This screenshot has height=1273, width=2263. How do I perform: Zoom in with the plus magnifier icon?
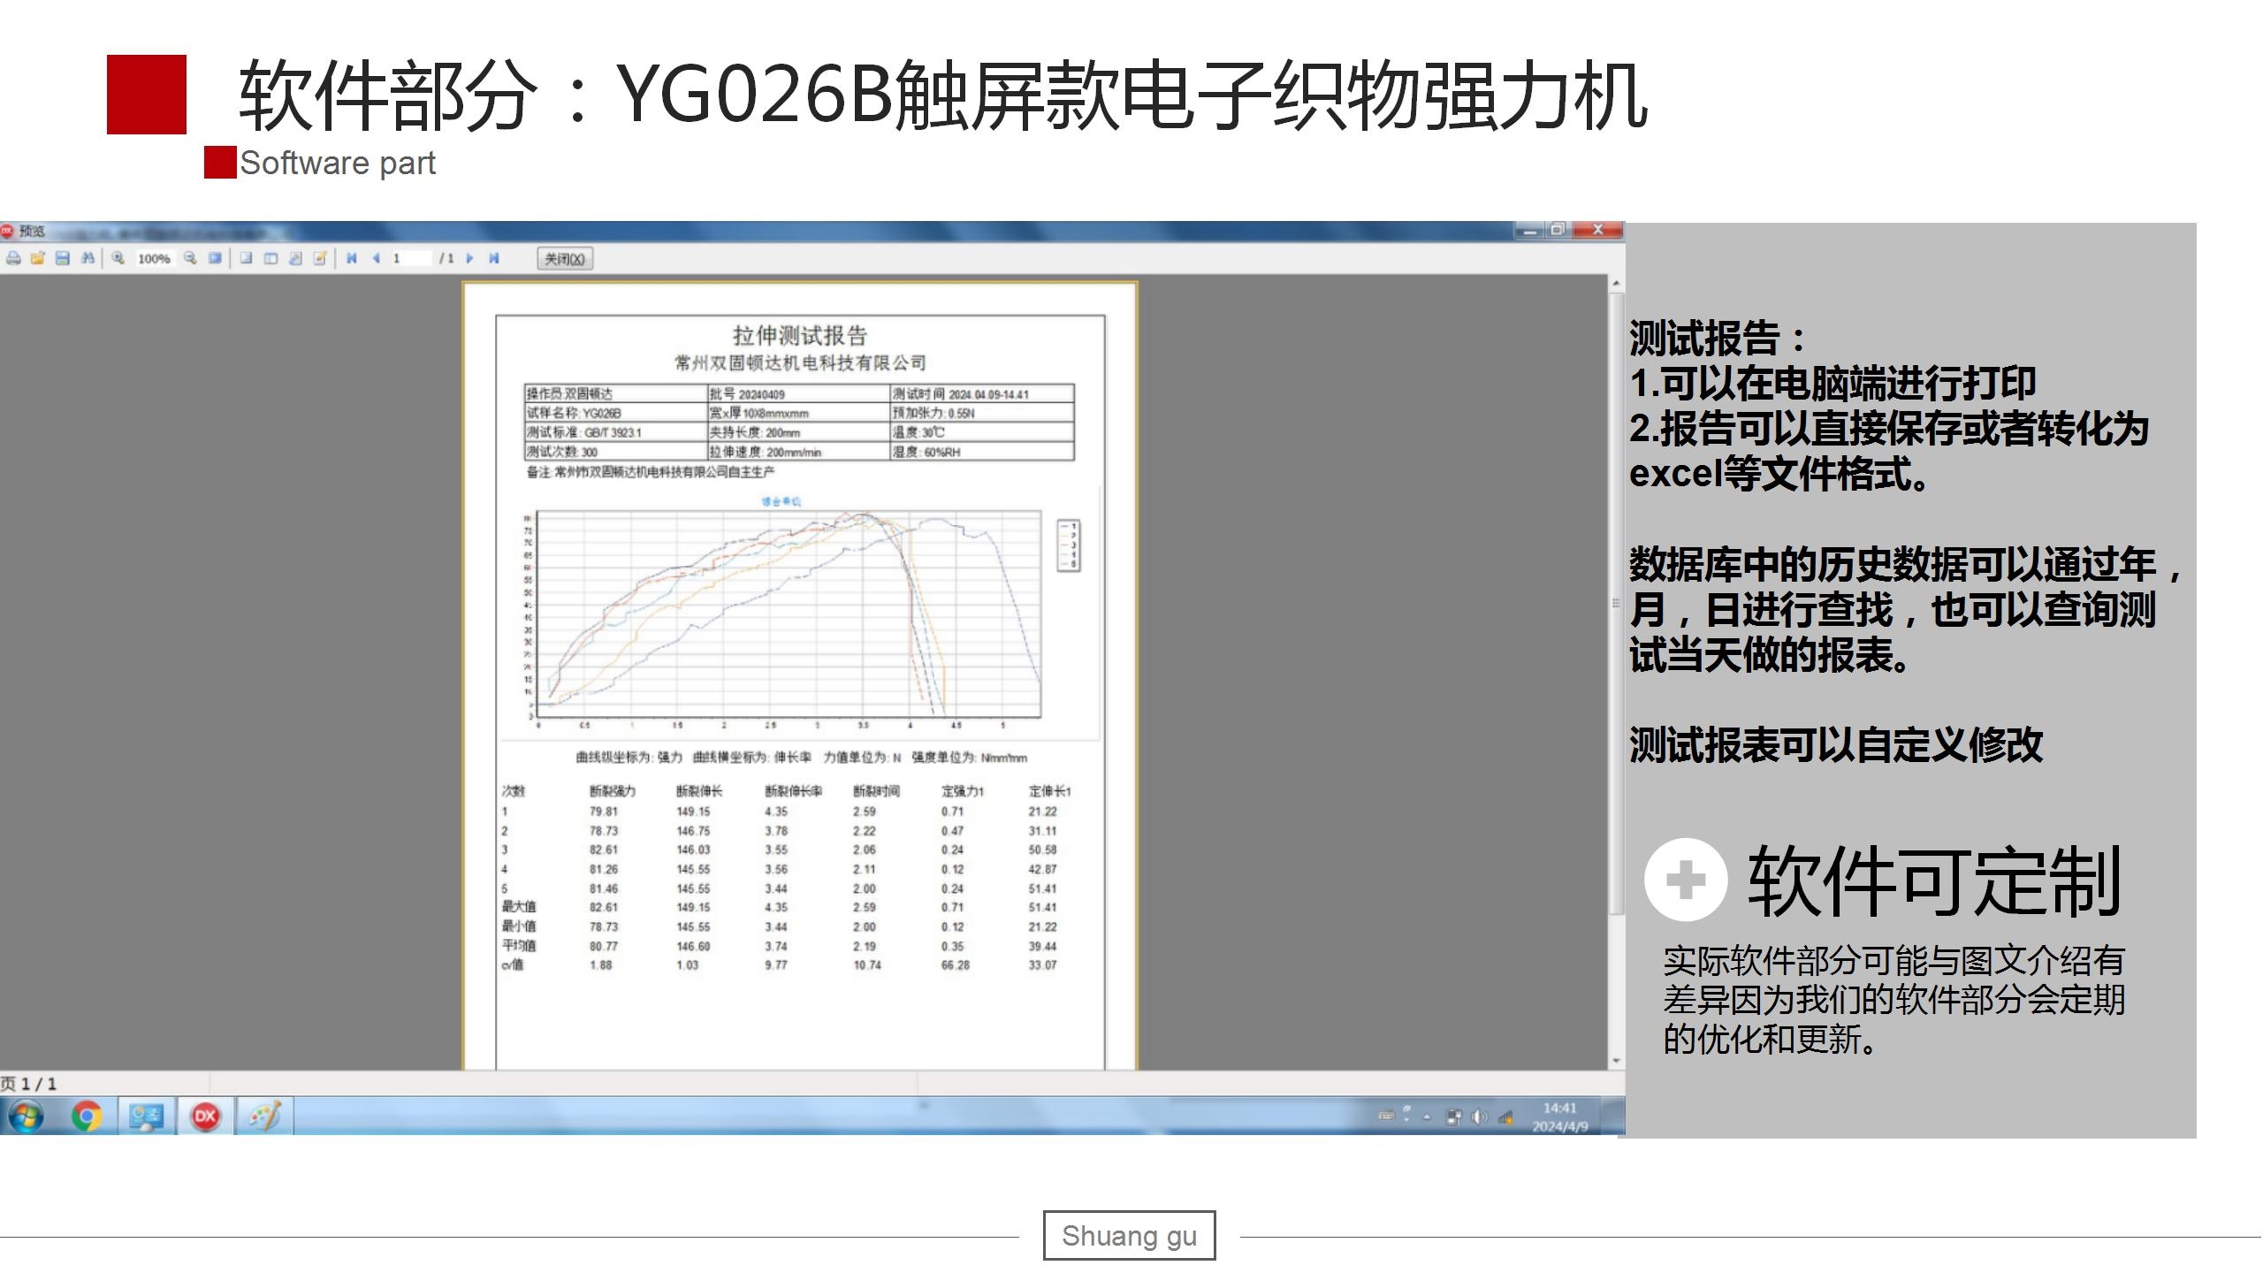pos(118,258)
